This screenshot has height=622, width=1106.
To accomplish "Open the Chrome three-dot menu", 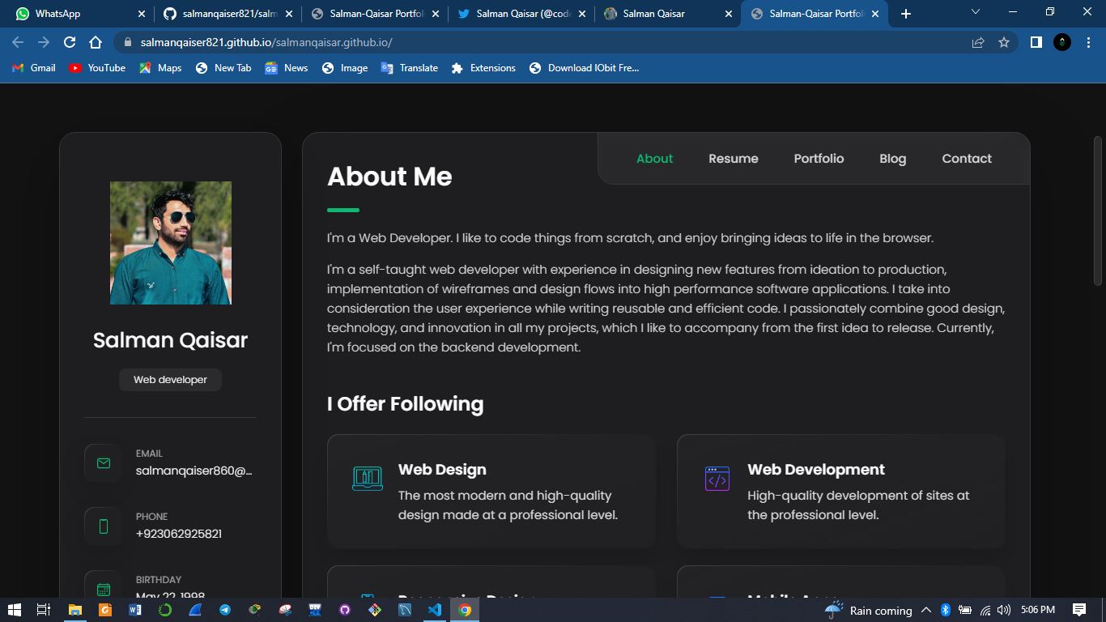I will click(1088, 42).
